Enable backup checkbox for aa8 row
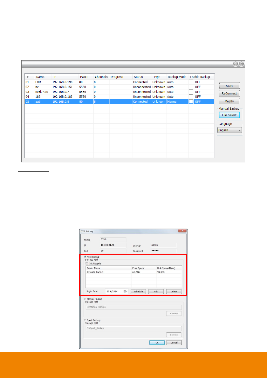Viewport: 267px width, 378px height. tap(191, 102)
